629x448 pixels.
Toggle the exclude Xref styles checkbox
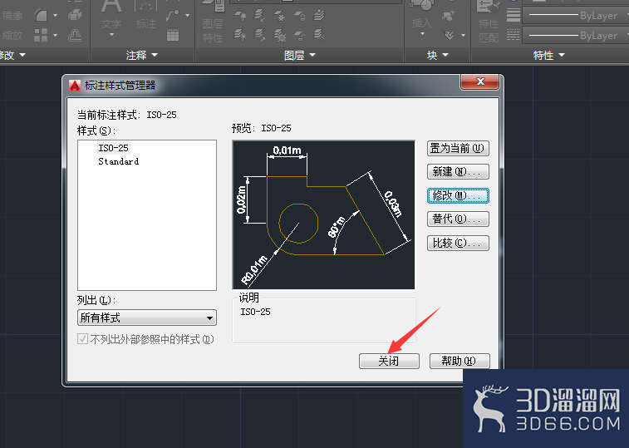tap(82, 339)
